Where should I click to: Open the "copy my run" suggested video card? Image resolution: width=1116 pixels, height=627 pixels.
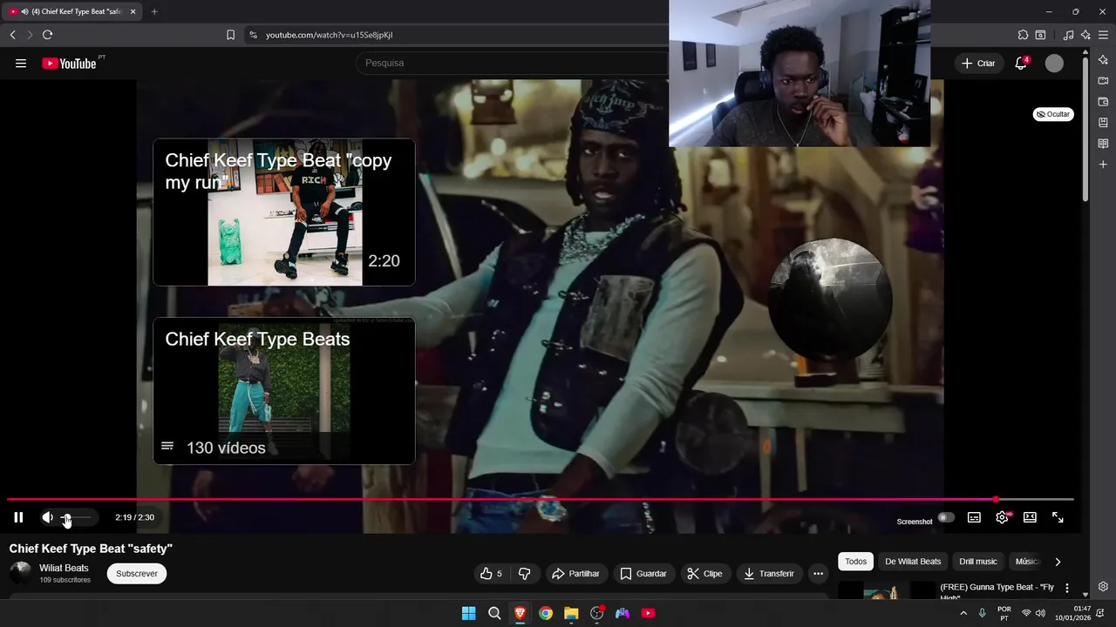click(x=284, y=212)
